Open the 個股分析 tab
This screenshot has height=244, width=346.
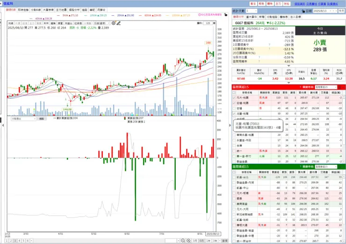[x=74, y=10]
